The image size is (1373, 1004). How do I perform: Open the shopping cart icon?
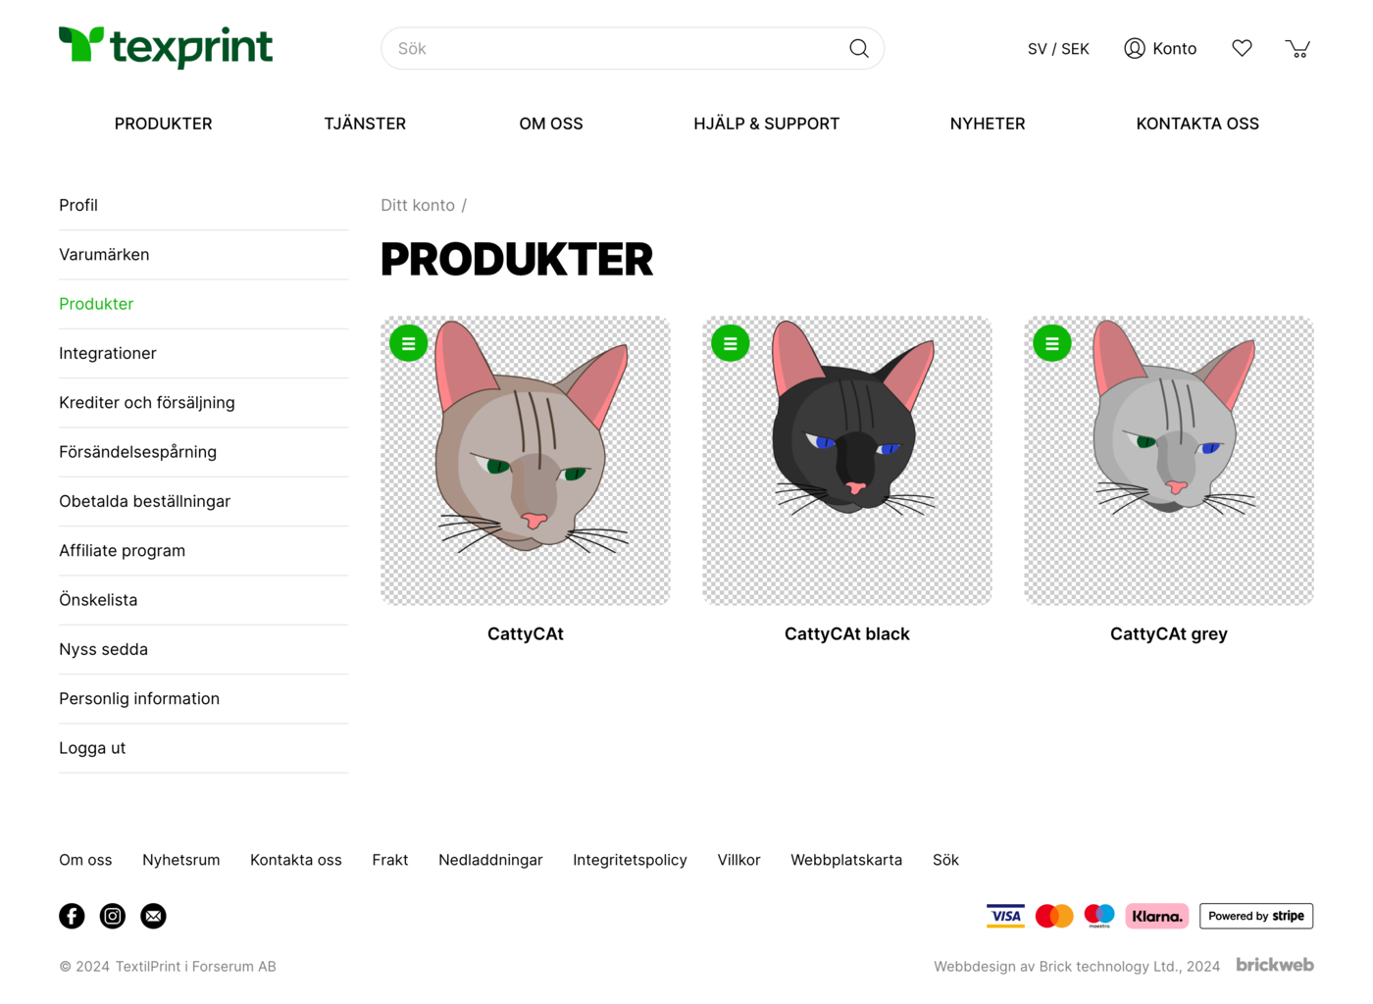(x=1297, y=48)
